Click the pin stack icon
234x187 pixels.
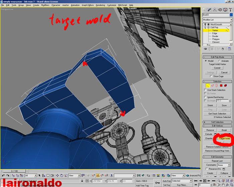point(205,49)
